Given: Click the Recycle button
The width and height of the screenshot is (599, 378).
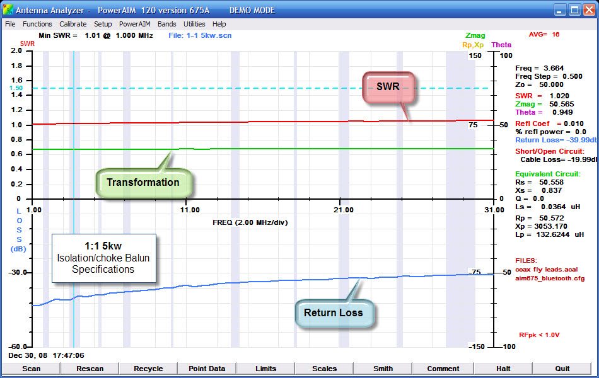Looking at the screenshot, I should coord(148,369).
